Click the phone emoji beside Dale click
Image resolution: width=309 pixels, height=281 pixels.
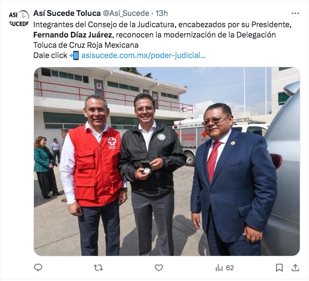coord(74,55)
